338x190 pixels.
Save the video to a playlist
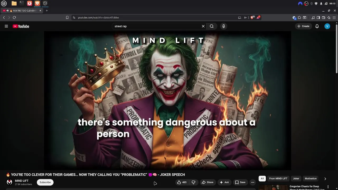click(240, 182)
